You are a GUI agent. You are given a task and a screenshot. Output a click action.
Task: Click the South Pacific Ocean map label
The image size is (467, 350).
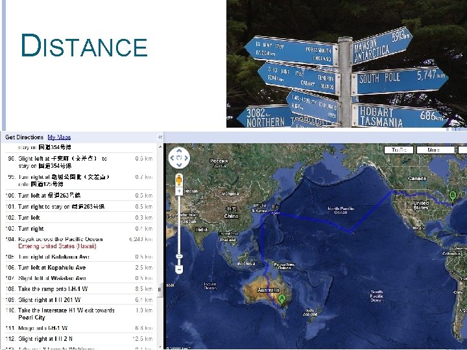pyautogui.click(x=377, y=296)
